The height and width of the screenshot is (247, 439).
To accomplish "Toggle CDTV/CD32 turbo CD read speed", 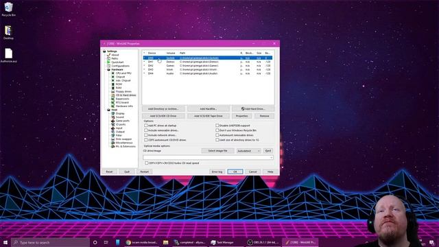I will click(x=146, y=163).
